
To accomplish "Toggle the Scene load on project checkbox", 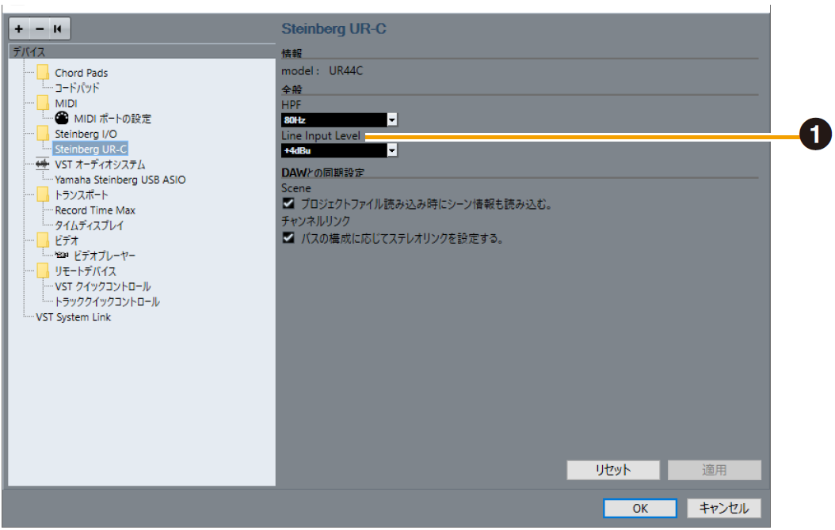I will coord(288,204).
